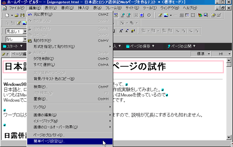Open dropdown arrow next to insert-image icon
The height and width of the screenshot is (147, 233).
pyautogui.click(x=171, y=15)
